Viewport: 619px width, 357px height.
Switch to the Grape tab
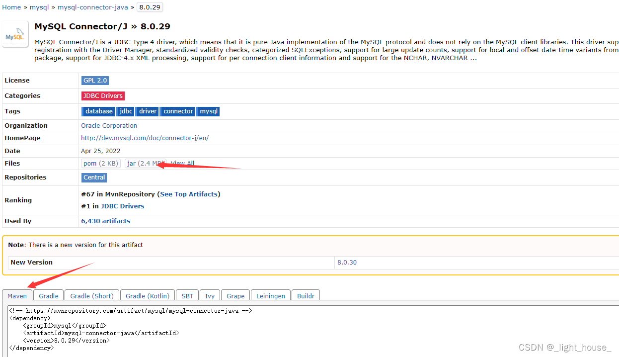(x=235, y=295)
